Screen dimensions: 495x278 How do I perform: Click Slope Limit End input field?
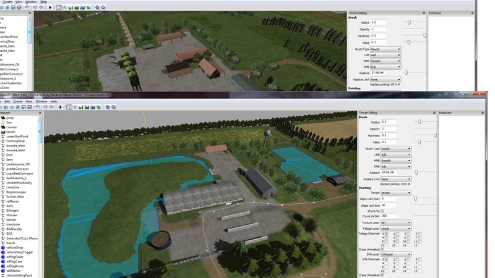(389, 205)
